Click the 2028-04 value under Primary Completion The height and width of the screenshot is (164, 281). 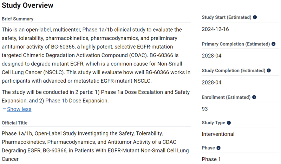point(211,56)
